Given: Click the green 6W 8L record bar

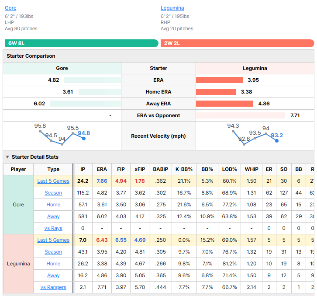Looking at the screenshot, I should coord(82,43).
